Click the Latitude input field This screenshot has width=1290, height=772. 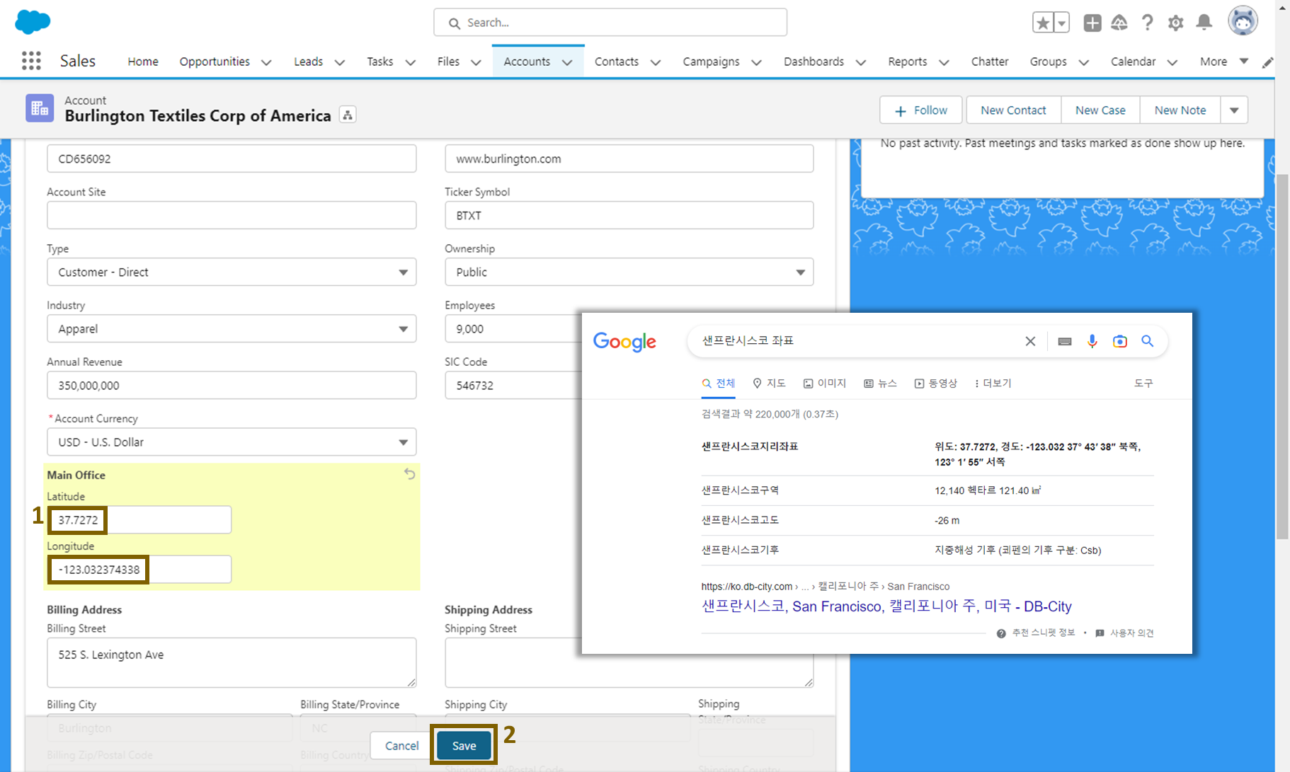pyautogui.click(x=139, y=519)
